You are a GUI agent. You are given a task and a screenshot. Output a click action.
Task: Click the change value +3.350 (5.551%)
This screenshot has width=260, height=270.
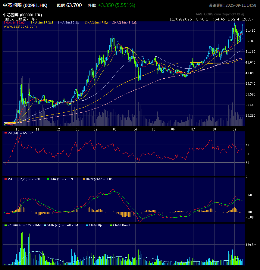[117, 5]
